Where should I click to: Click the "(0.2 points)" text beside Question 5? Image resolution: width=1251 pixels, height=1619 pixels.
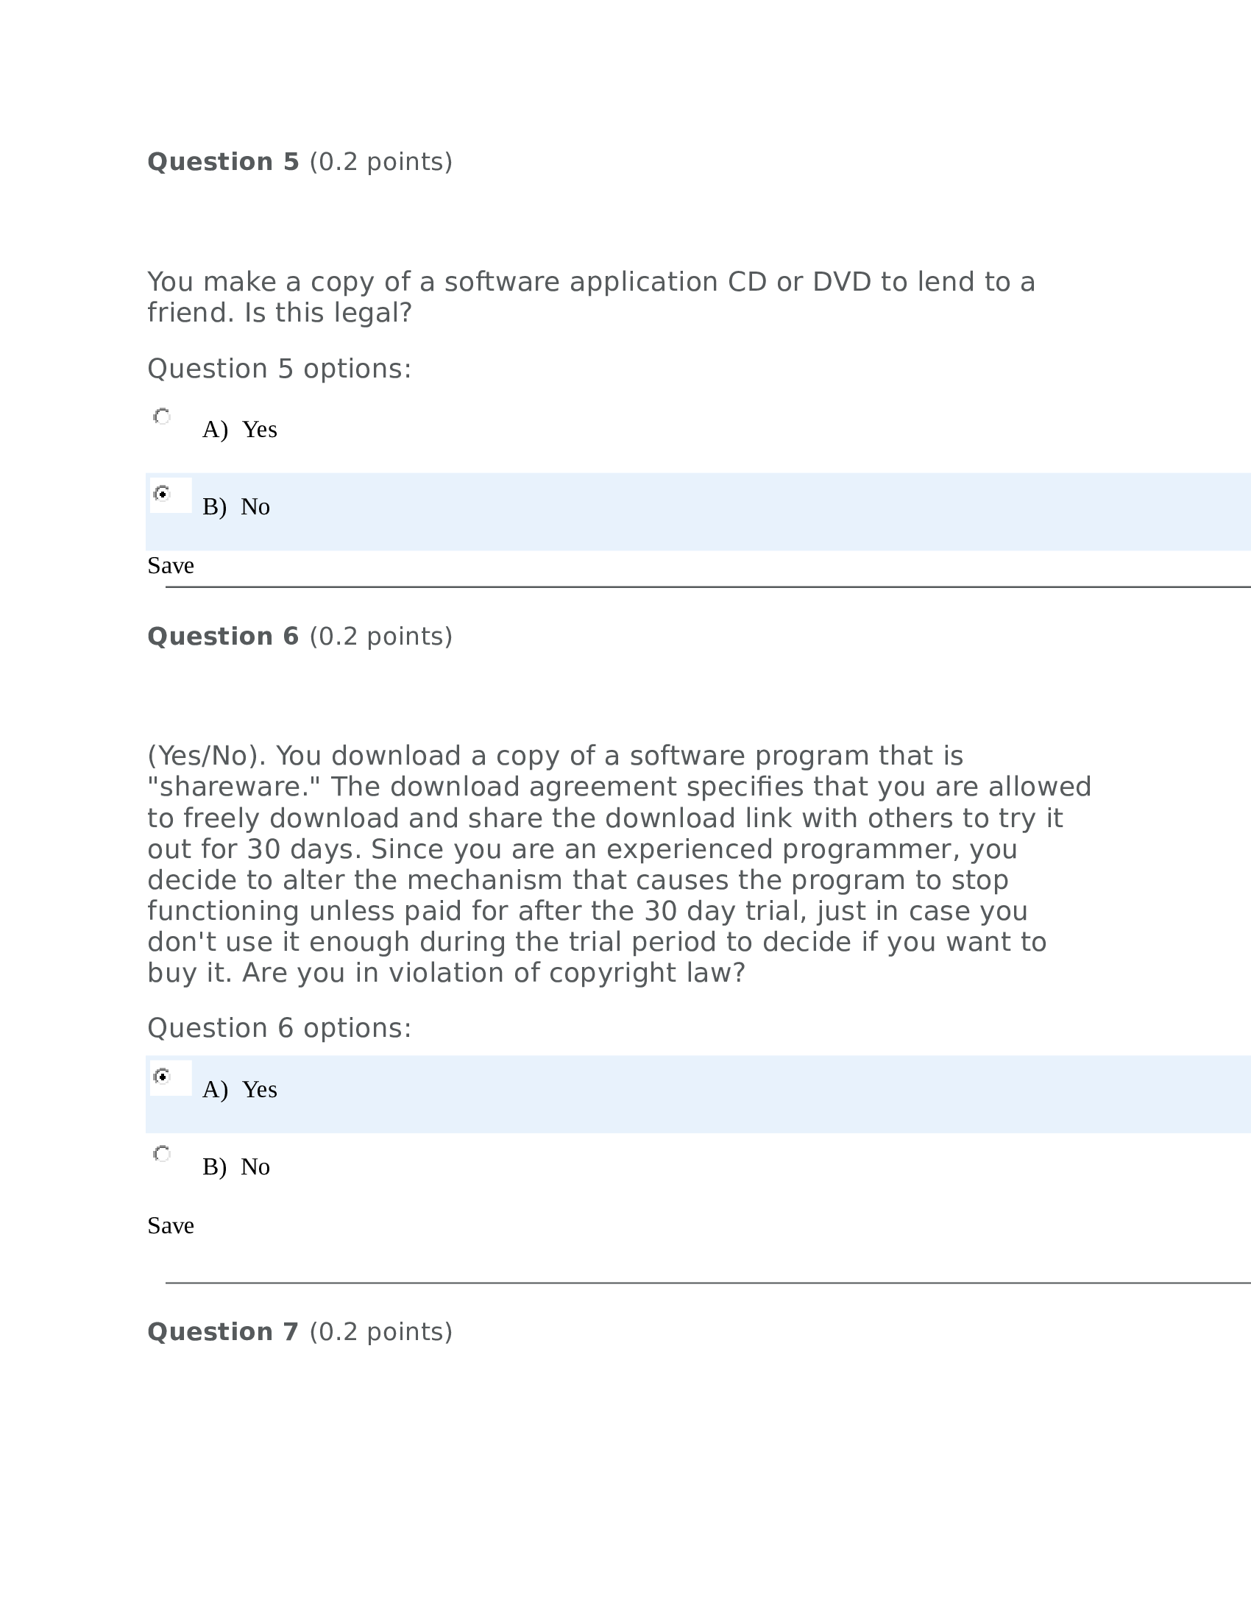click(x=381, y=162)
